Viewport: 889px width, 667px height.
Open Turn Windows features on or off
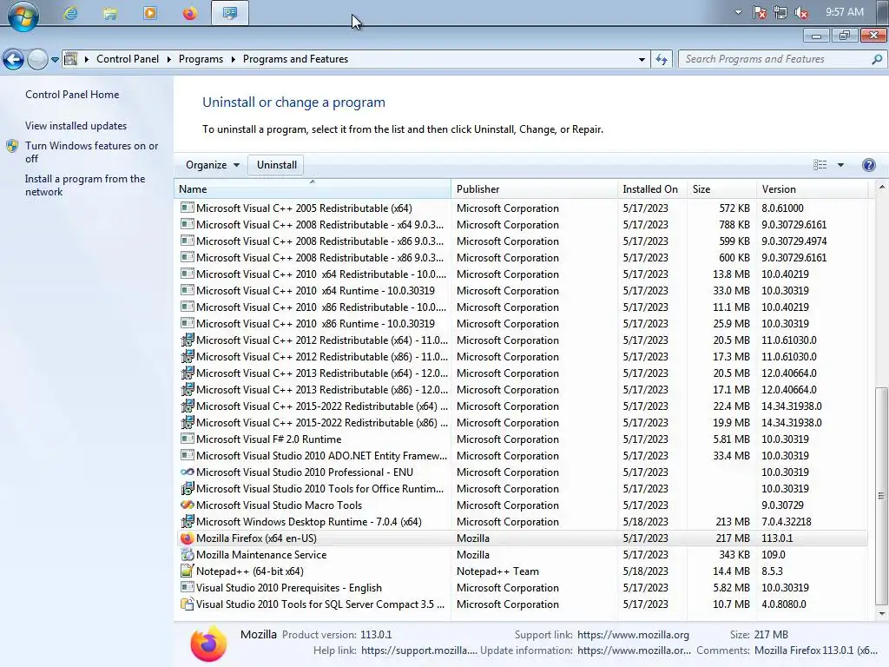[91, 152]
